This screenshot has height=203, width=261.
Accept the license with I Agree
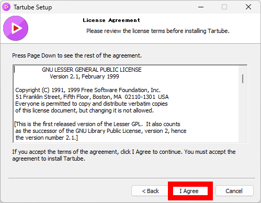click(x=190, y=191)
